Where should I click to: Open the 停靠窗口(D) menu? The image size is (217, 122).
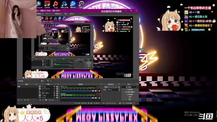pyautogui.click(x=40, y=14)
